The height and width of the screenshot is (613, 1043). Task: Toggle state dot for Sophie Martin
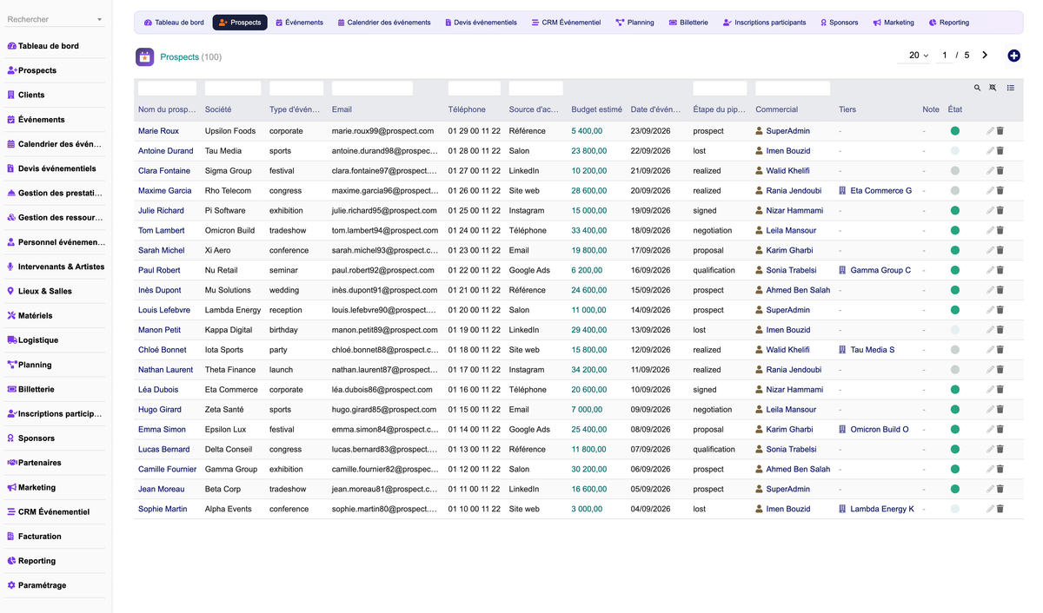point(955,509)
